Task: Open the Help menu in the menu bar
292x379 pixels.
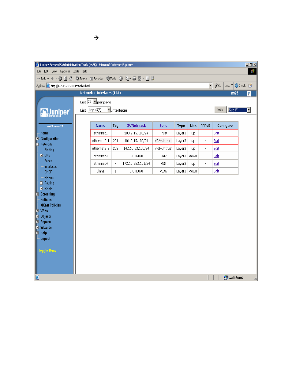Action: click(x=85, y=71)
